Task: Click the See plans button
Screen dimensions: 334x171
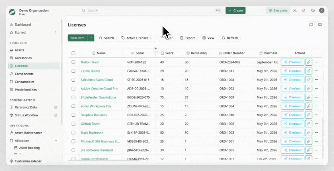Action: pos(278,10)
